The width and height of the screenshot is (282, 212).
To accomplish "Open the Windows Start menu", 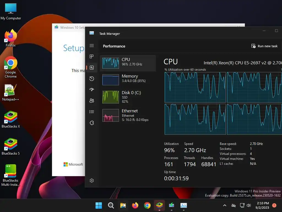I will [99, 205].
